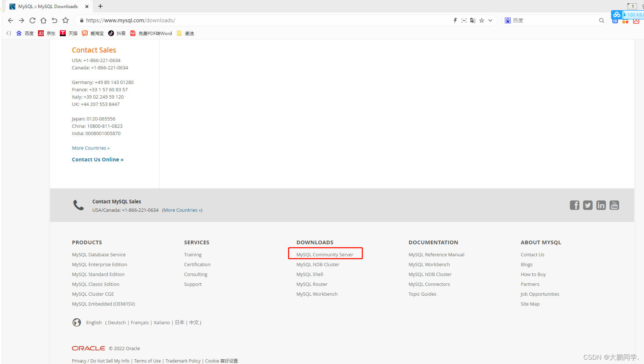Open the Site Map link

coord(530,304)
